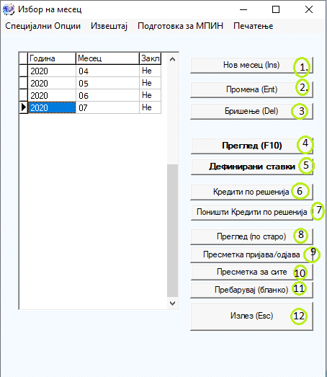Open the Извештај menu
This screenshot has width=327, height=377.
tap(109, 26)
